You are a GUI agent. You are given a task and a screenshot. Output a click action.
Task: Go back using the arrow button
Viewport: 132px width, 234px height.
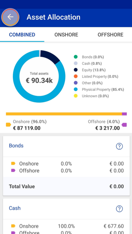pyautogui.click(x=10, y=17)
